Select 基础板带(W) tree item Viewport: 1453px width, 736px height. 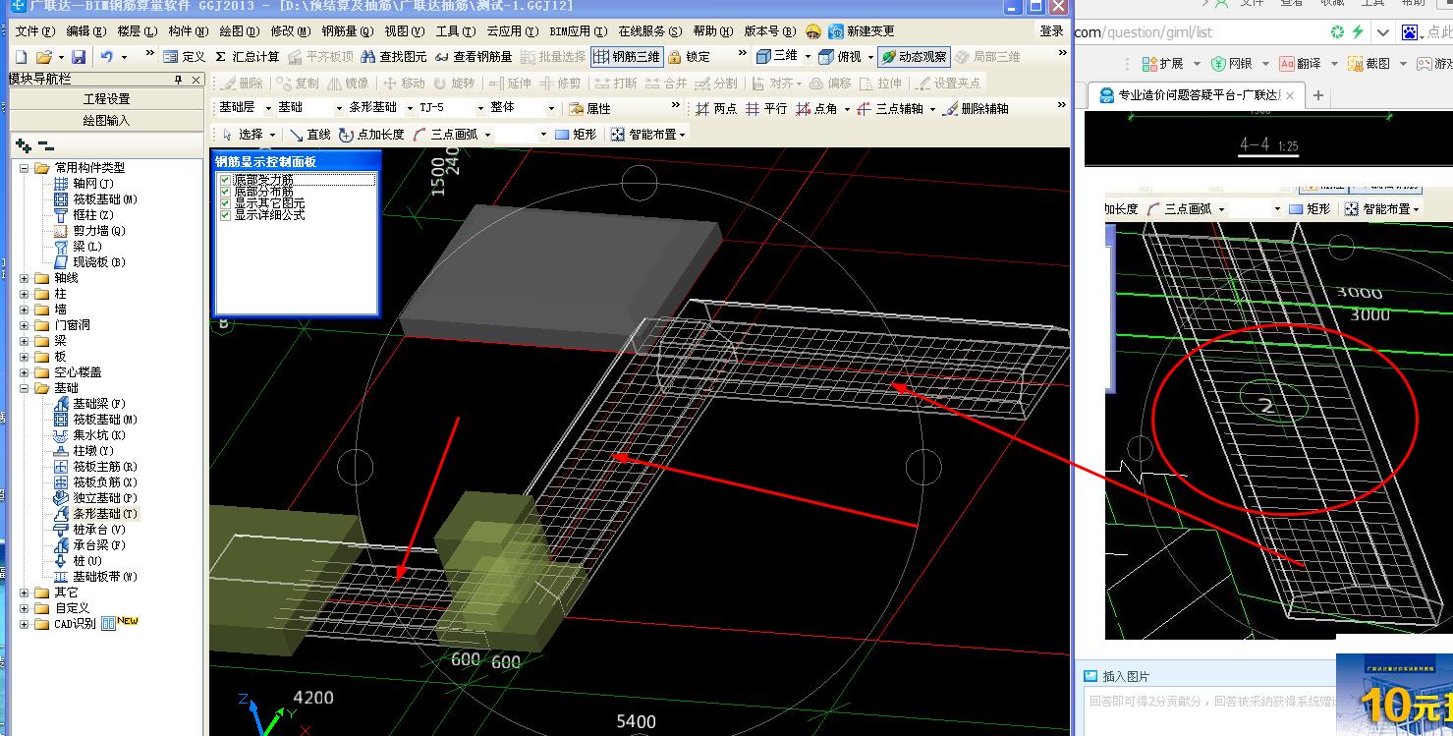(96, 577)
